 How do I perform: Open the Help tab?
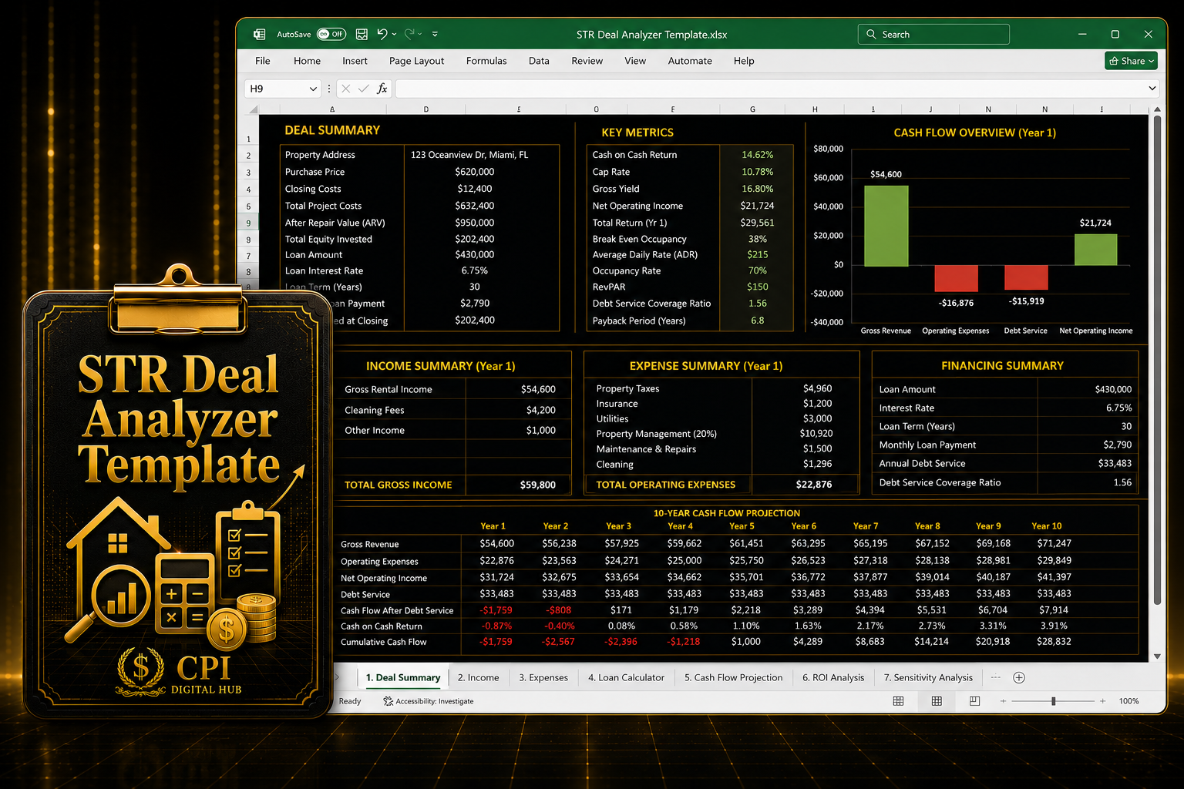click(x=744, y=61)
